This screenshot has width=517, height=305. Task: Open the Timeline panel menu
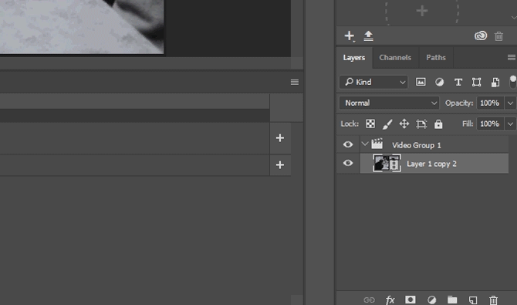click(x=295, y=82)
